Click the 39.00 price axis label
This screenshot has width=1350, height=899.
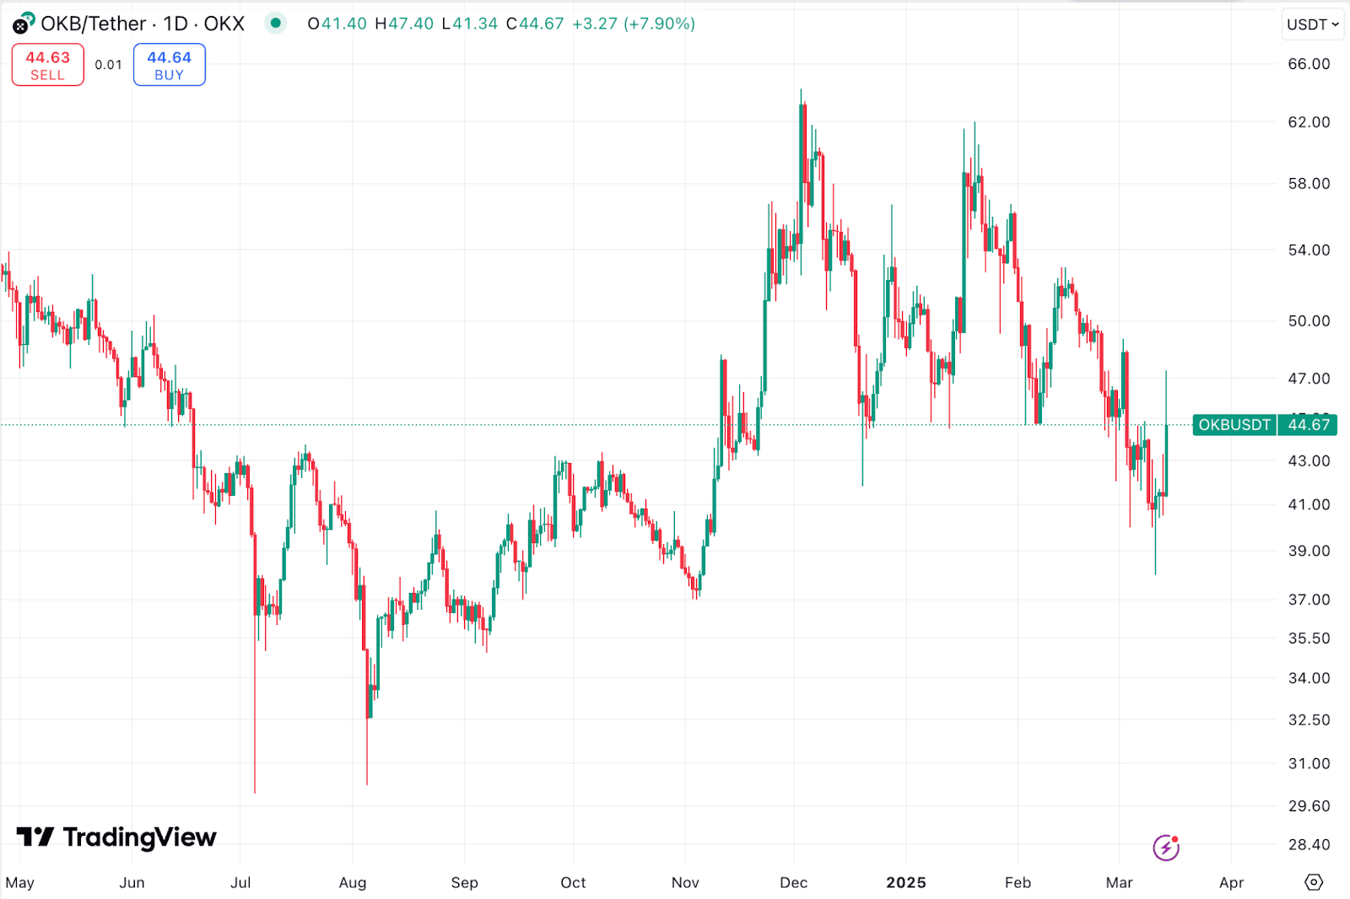(1309, 551)
